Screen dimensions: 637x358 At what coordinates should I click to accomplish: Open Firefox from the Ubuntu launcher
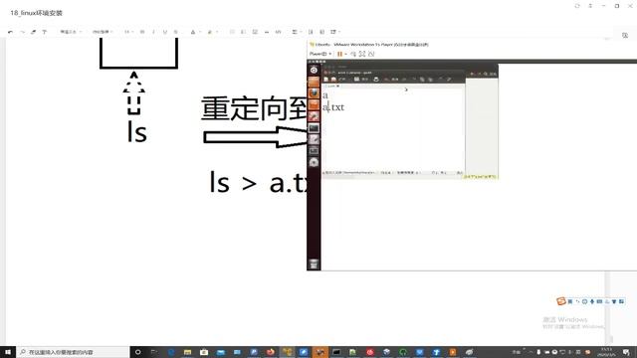[314, 92]
